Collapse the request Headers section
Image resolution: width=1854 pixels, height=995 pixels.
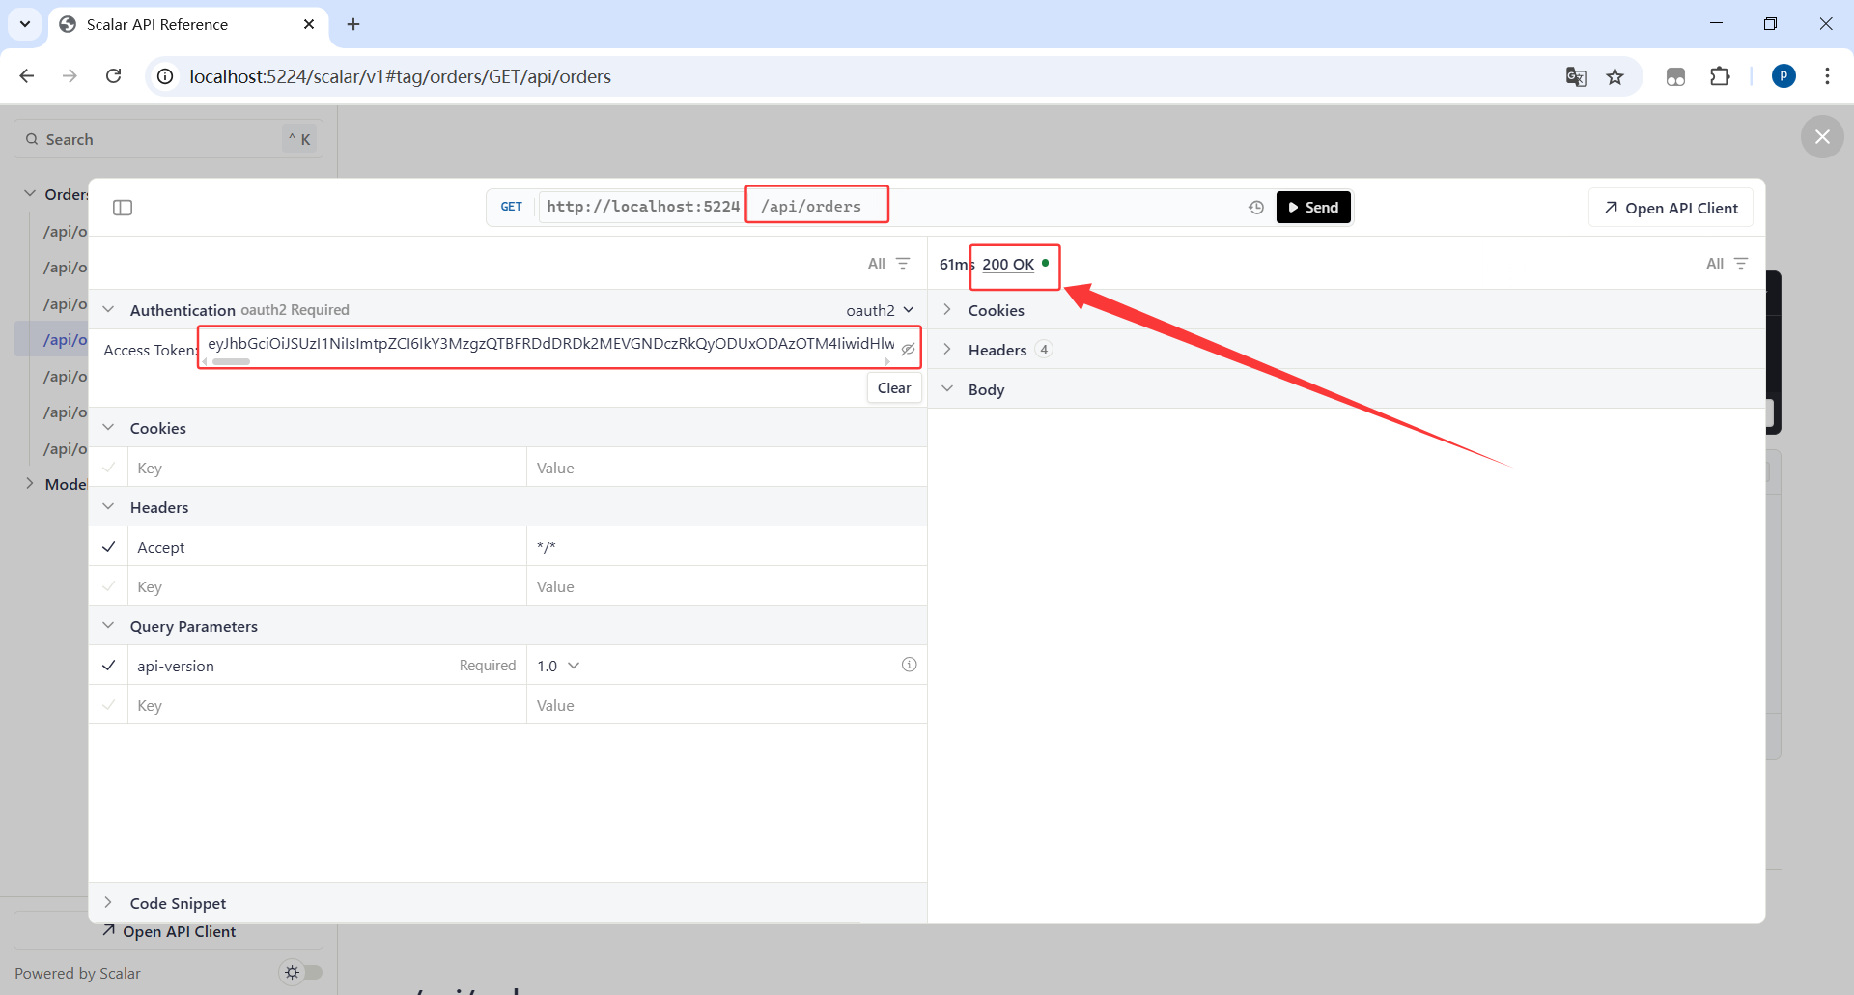(x=108, y=506)
